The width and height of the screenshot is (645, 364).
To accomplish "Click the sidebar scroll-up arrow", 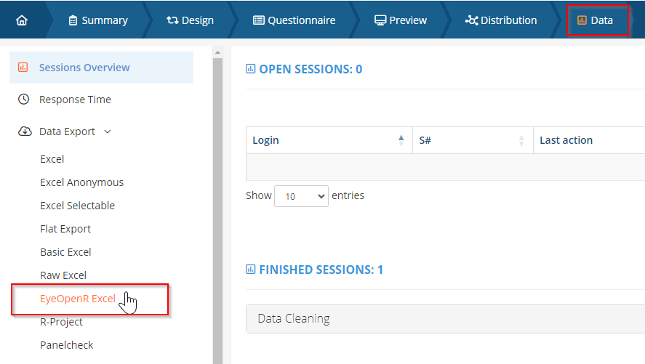I will point(217,52).
